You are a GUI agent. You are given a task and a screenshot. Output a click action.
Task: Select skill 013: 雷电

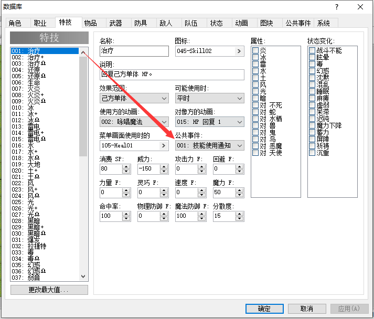[x=45, y=126]
